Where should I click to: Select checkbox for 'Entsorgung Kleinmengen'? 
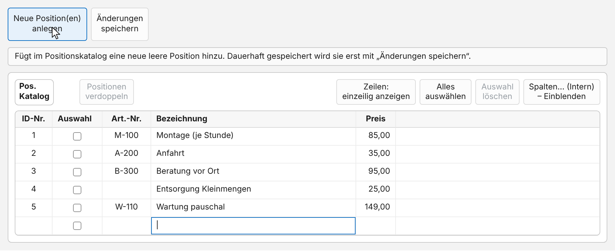pyautogui.click(x=77, y=190)
